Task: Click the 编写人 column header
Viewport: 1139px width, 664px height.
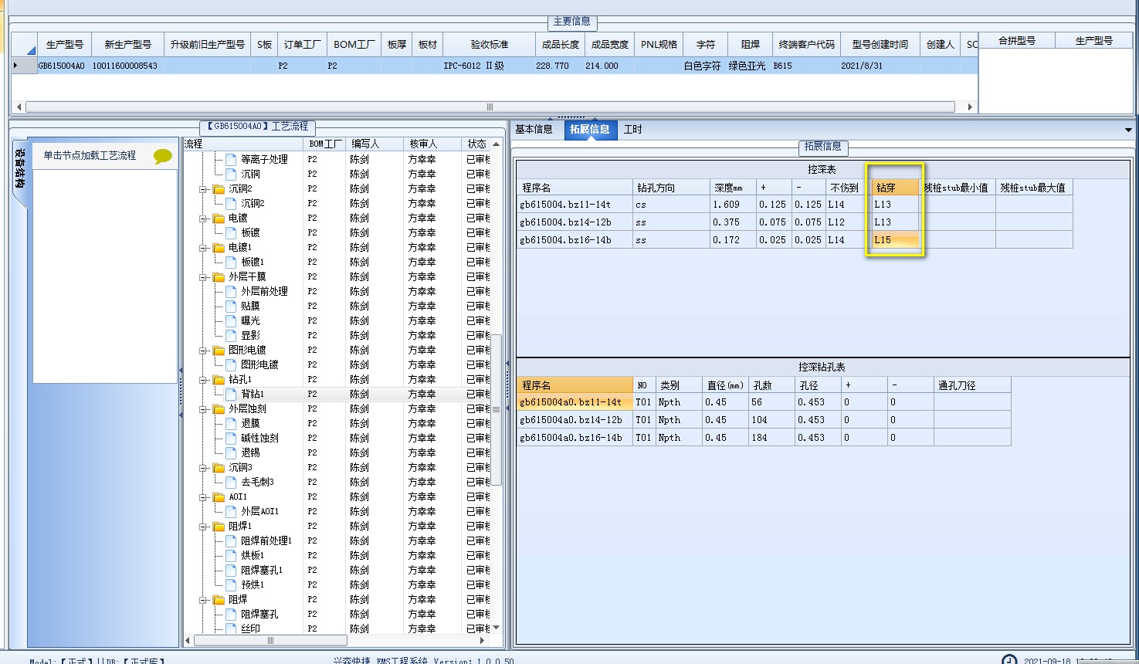Action: pyautogui.click(x=374, y=144)
